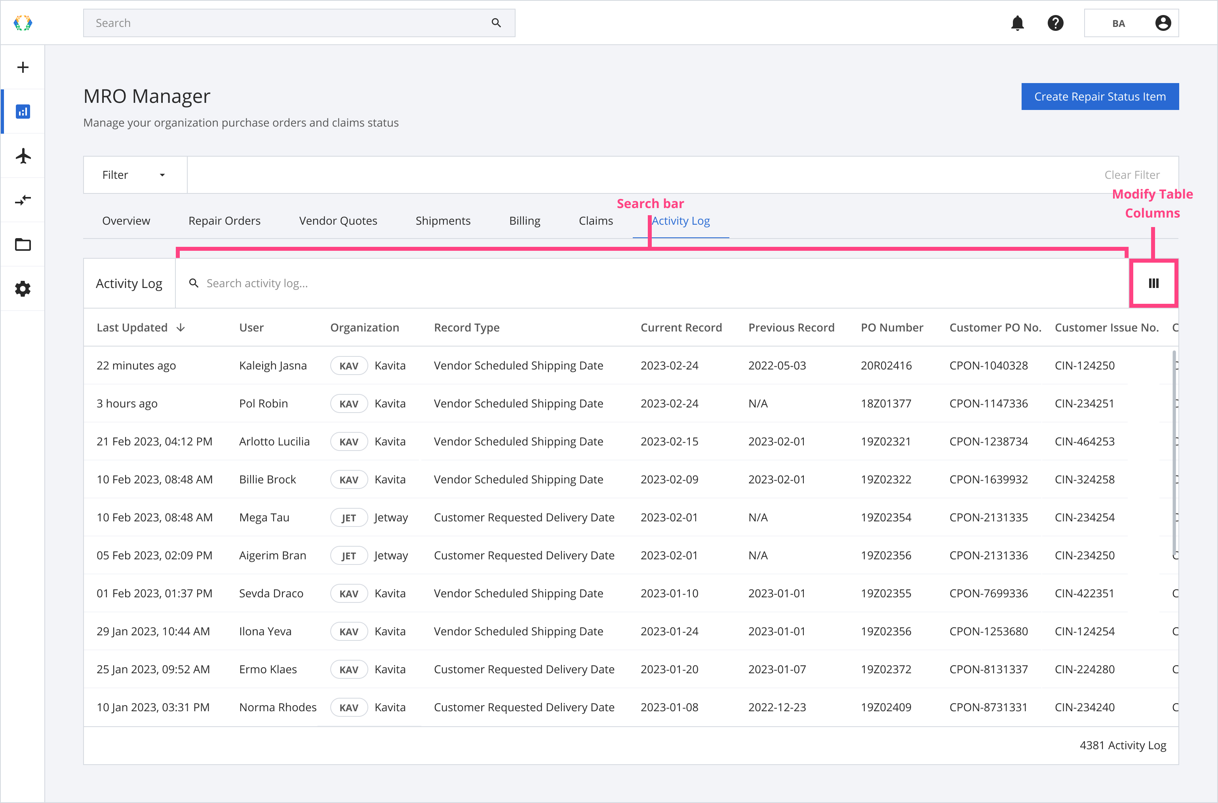Click the modify table columns icon

(x=1153, y=283)
